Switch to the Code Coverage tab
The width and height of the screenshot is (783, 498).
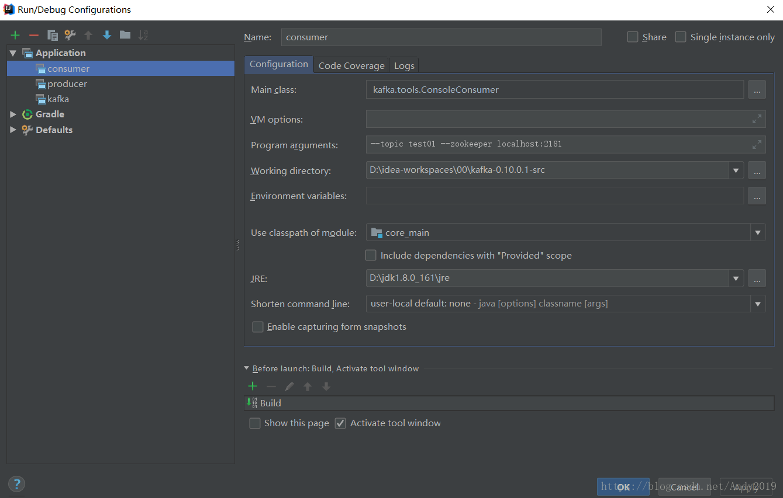(x=351, y=65)
